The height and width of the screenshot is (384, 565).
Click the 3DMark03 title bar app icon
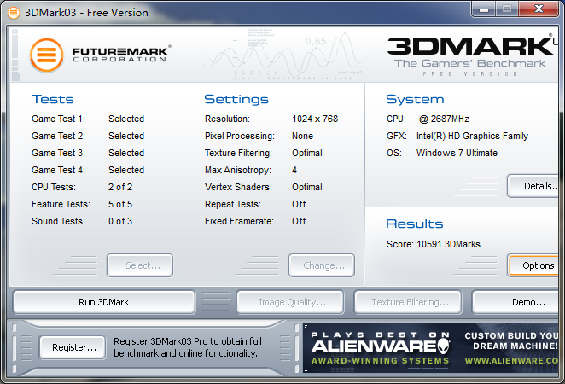[x=14, y=13]
